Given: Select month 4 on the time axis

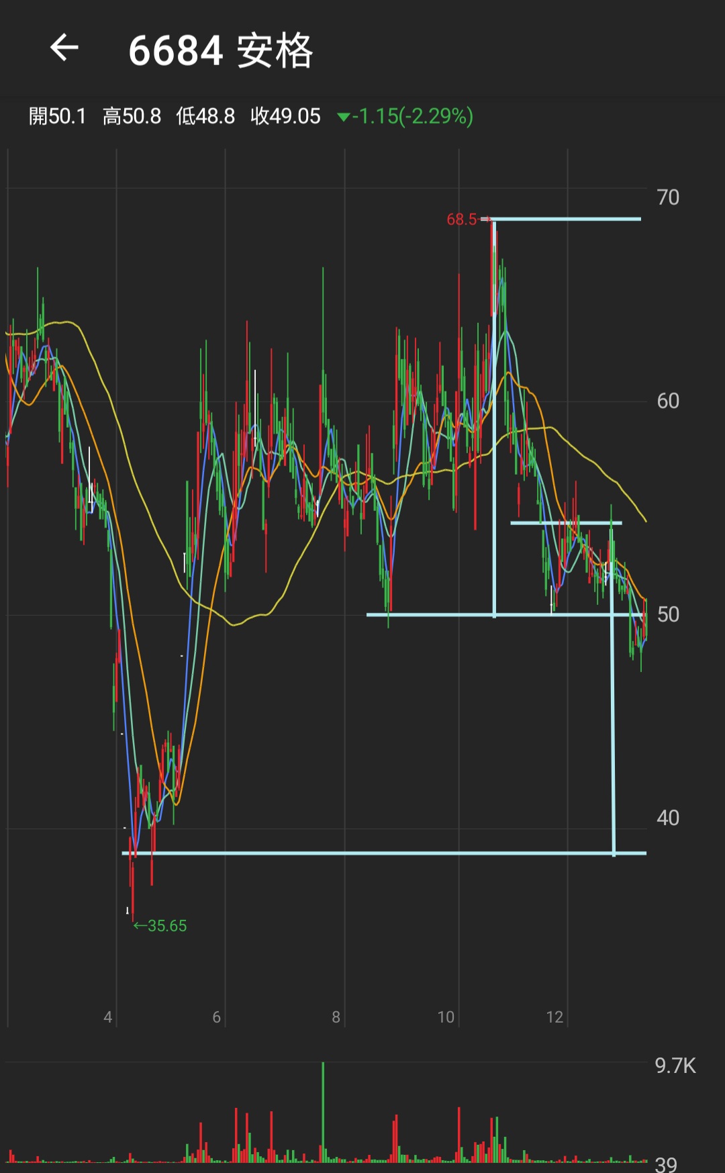Looking at the screenshot, I should tap(108, 1017).
